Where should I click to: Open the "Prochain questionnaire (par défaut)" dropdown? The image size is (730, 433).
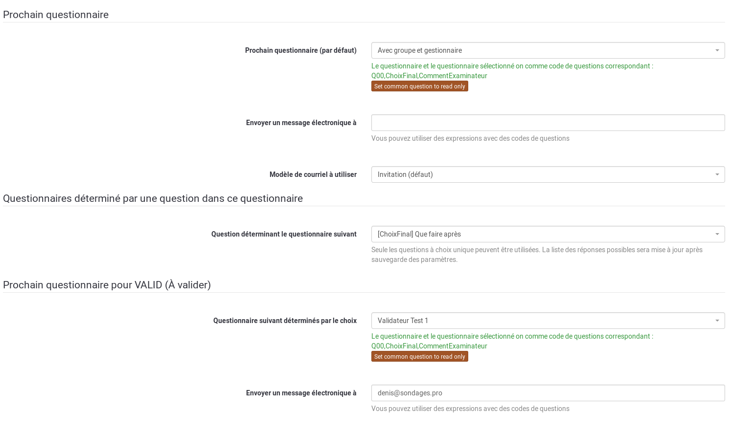[547, 50]
